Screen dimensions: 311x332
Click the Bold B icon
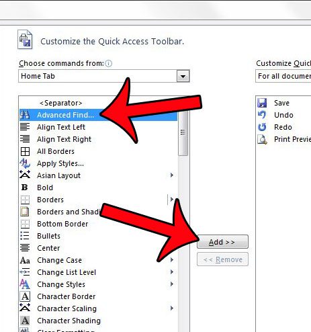(x=24, y=188)
